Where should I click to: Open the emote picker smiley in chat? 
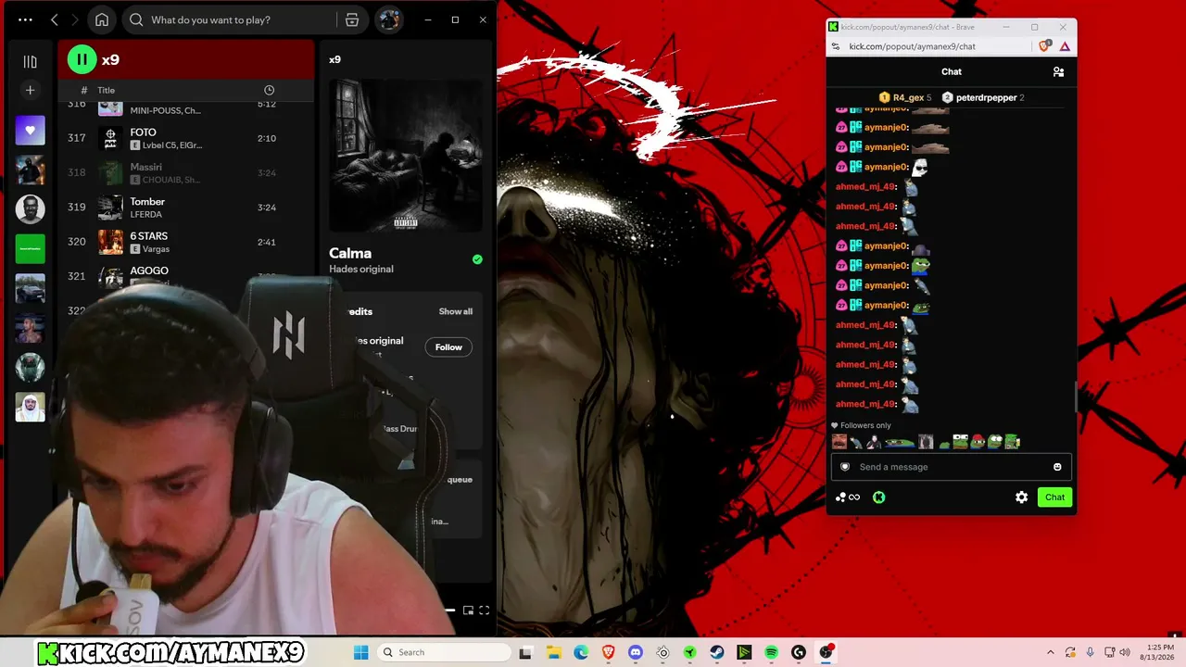(1057, 467)
